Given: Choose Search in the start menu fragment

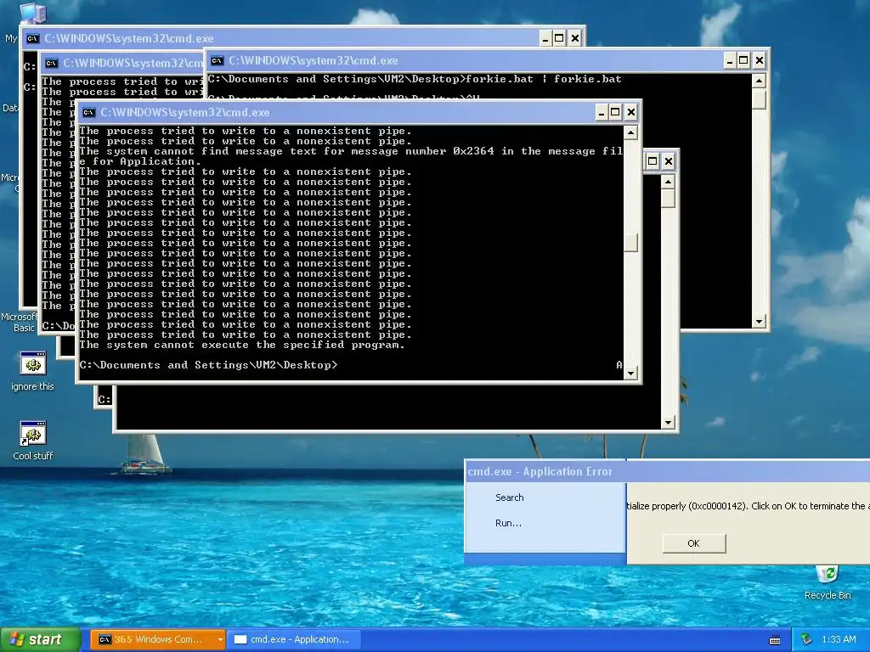Looking at the screenshot, I should pos(510,497).
